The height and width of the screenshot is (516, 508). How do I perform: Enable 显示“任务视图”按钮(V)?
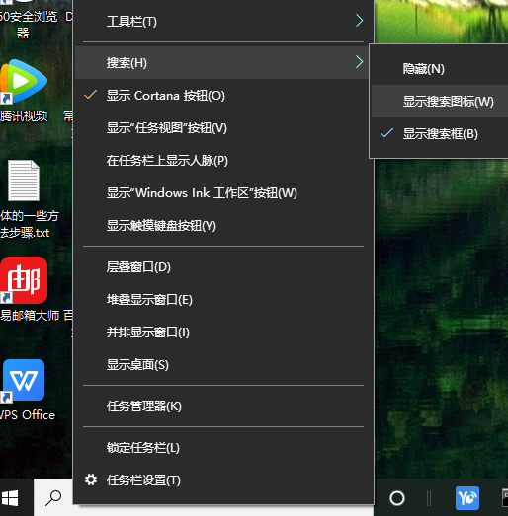[x=223, y=128]
